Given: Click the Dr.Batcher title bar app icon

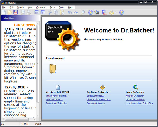Looking at the screenshot, I should pyautogui.click(x=3, y=3).
